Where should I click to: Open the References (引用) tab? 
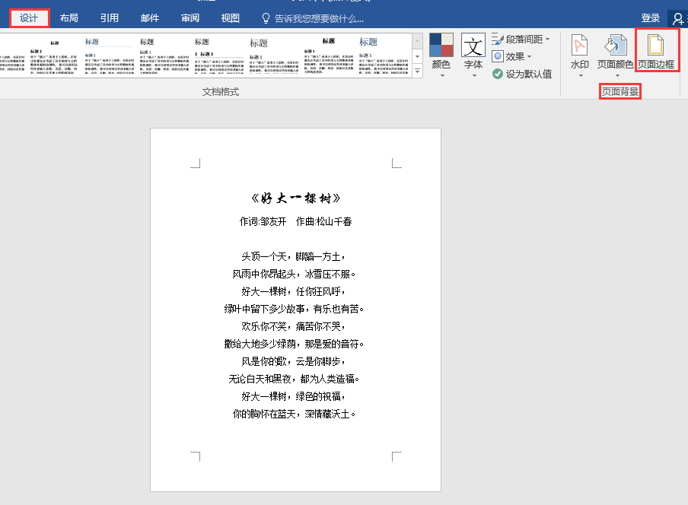pyautogui.click(x=110, y=18)
